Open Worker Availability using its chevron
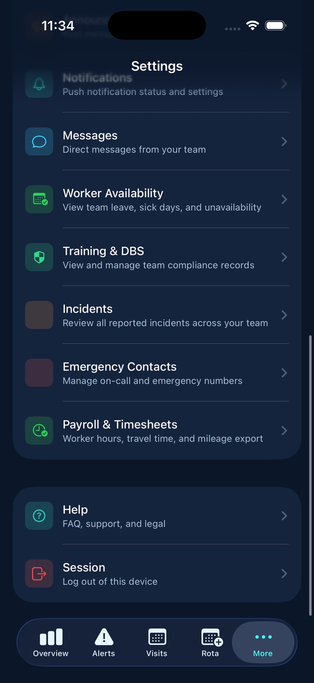This screenshot has height=683, width=314. coord(284,199)
